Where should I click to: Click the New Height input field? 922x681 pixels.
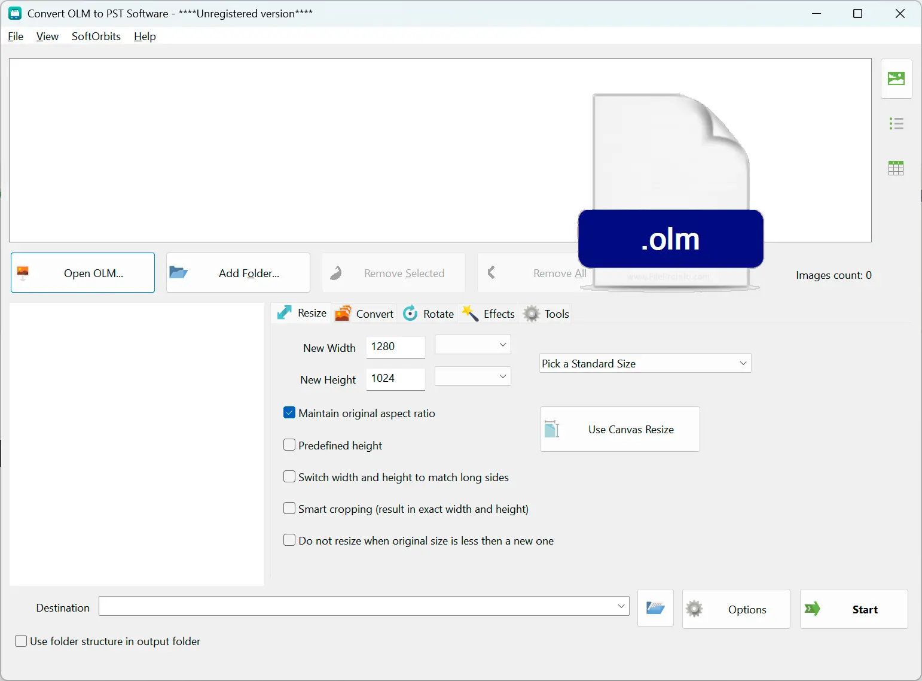395,379
